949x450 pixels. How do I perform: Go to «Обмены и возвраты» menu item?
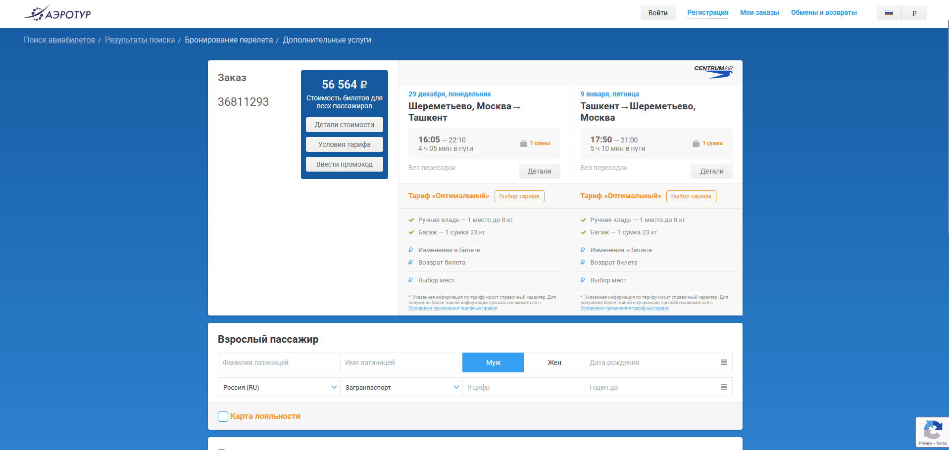(823, 13)
